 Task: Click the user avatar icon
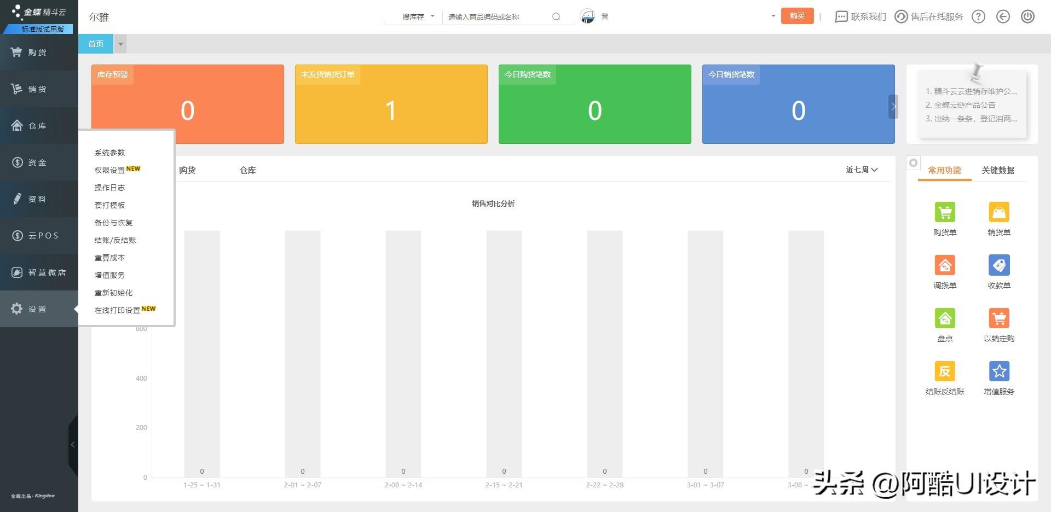click(587, 16)
